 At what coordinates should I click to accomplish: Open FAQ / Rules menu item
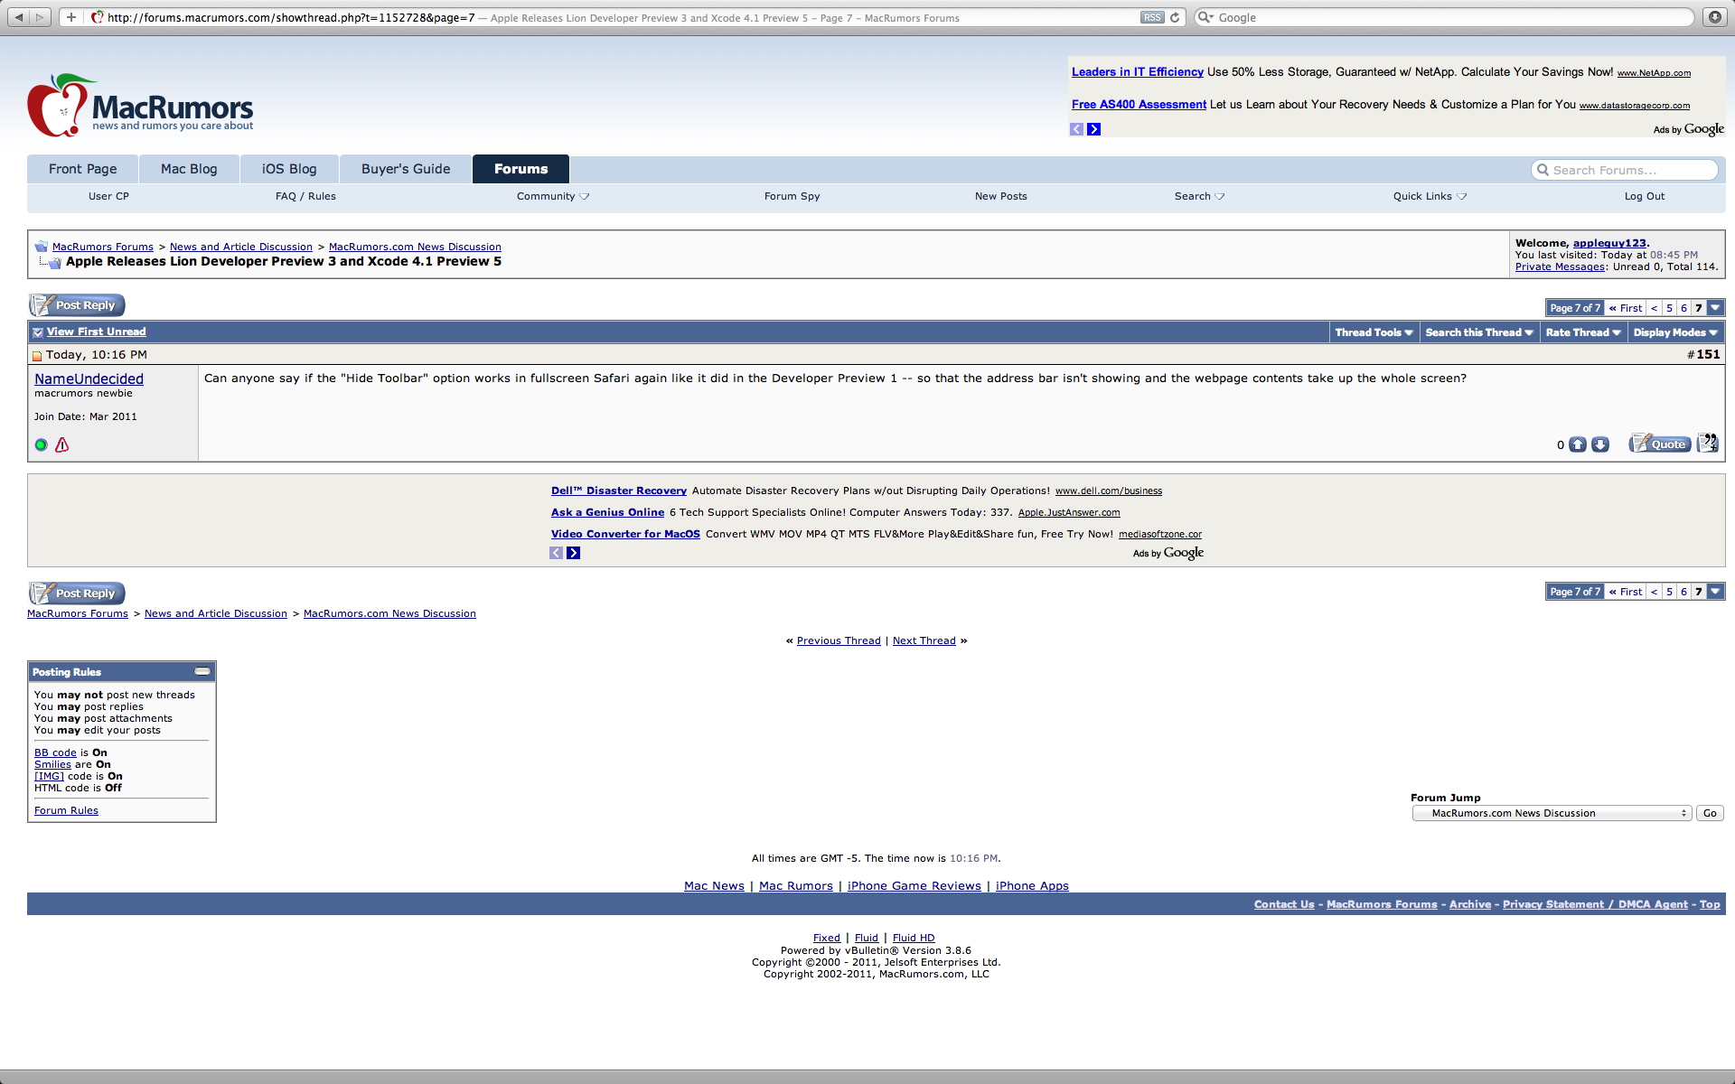[305, 196]
